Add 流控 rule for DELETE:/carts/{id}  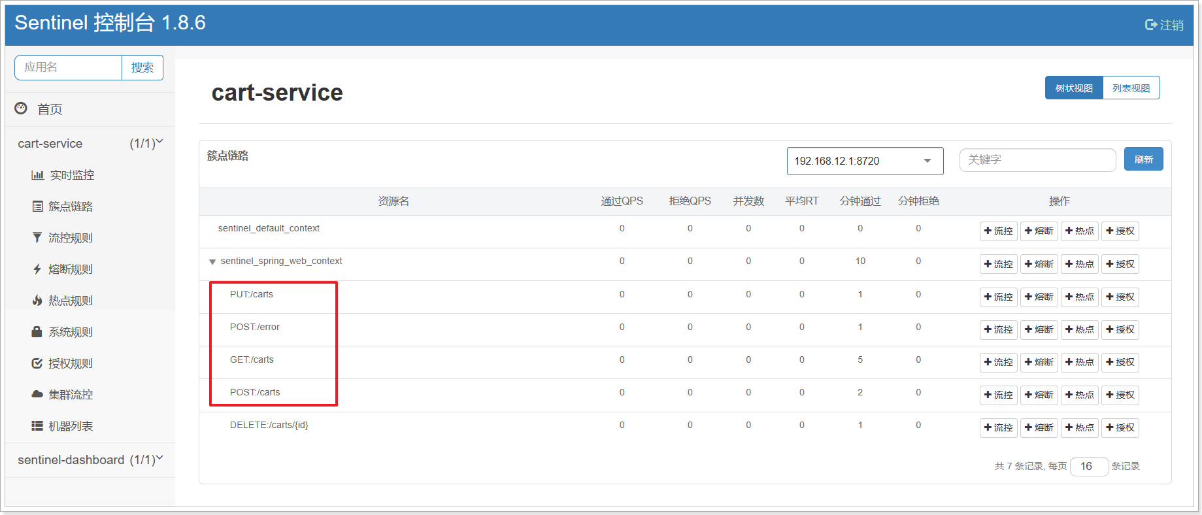pyautogui.click(x=998, y=427)
